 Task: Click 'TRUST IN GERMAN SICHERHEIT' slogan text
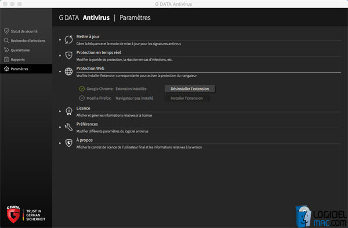(35, 215)
